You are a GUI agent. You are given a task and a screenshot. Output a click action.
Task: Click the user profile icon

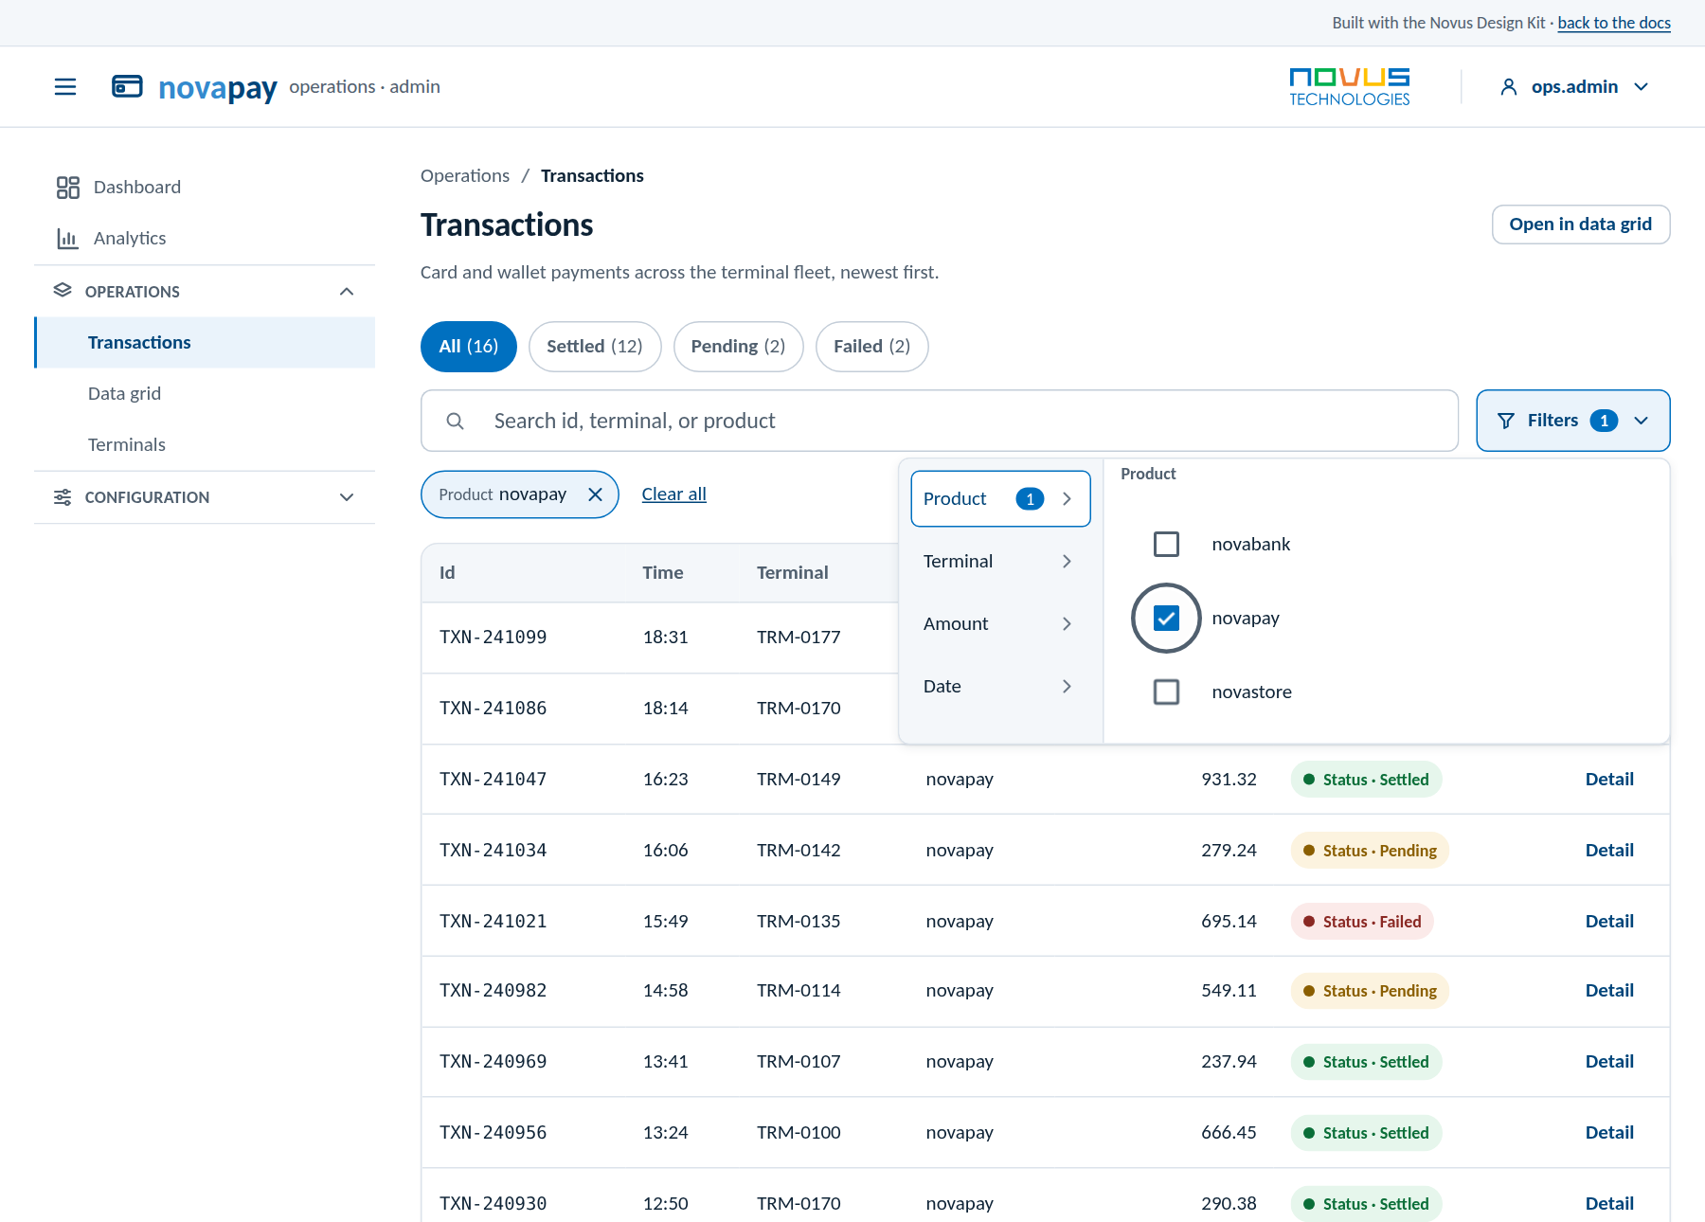click(1509, 87)
